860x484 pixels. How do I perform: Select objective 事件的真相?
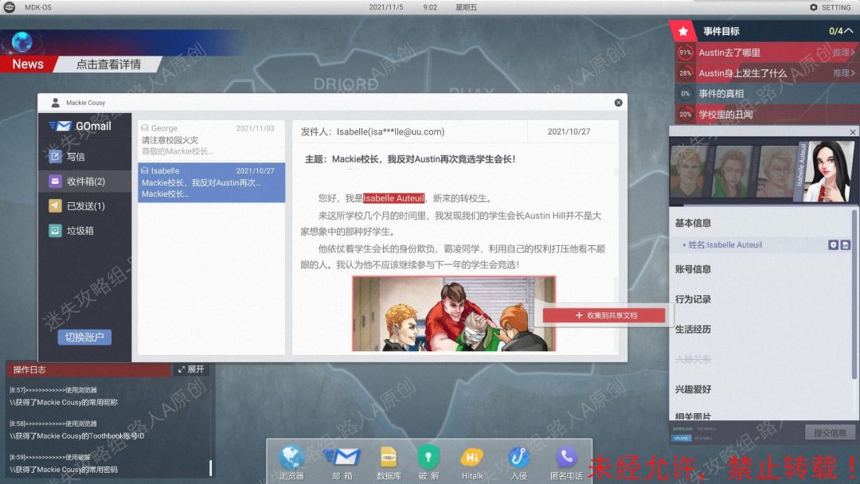(x=767, y=94)
